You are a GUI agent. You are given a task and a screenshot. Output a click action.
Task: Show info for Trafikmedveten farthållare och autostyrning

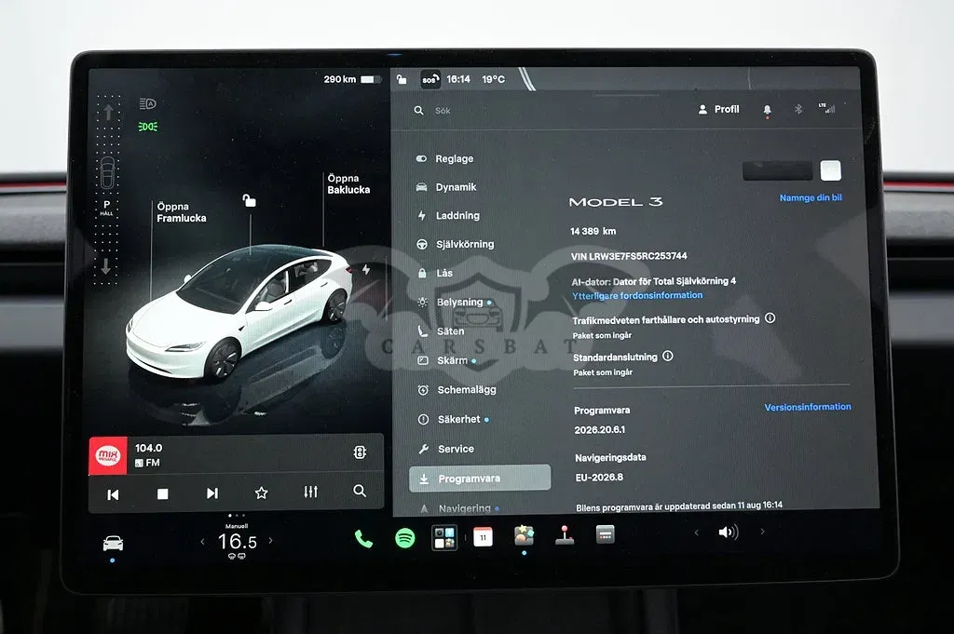click(x=770, y=317)
